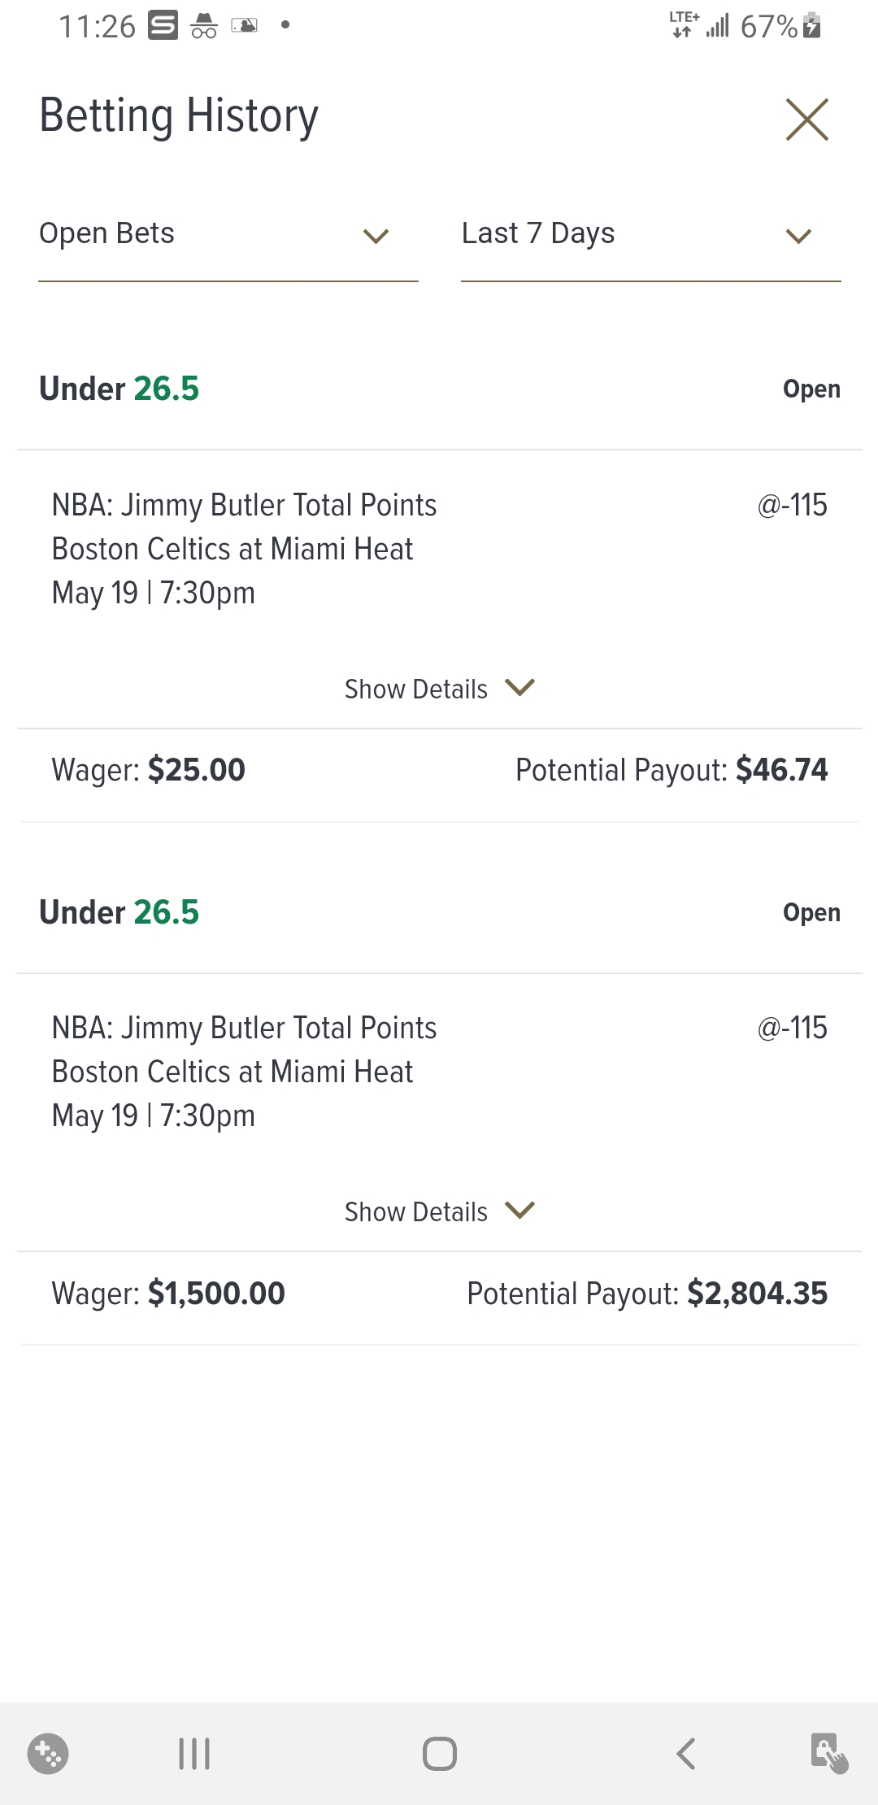Expand Show Details for the $1,500.00 wager
Screen dimensions: 878x1805
(439, 1211)
